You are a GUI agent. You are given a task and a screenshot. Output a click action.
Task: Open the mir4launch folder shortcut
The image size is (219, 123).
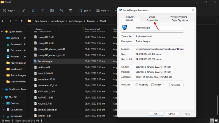(16, 69)
